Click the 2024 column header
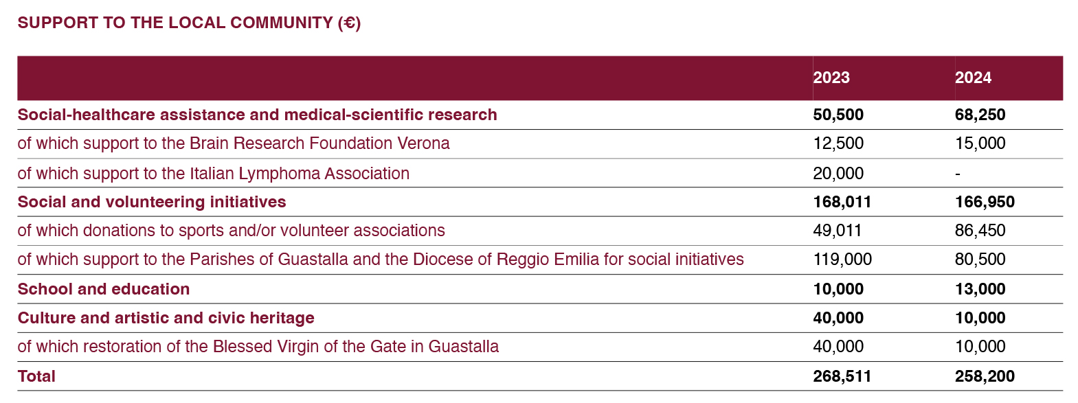The height and width of the screenshot is (403, 1078). coord(973,78)
